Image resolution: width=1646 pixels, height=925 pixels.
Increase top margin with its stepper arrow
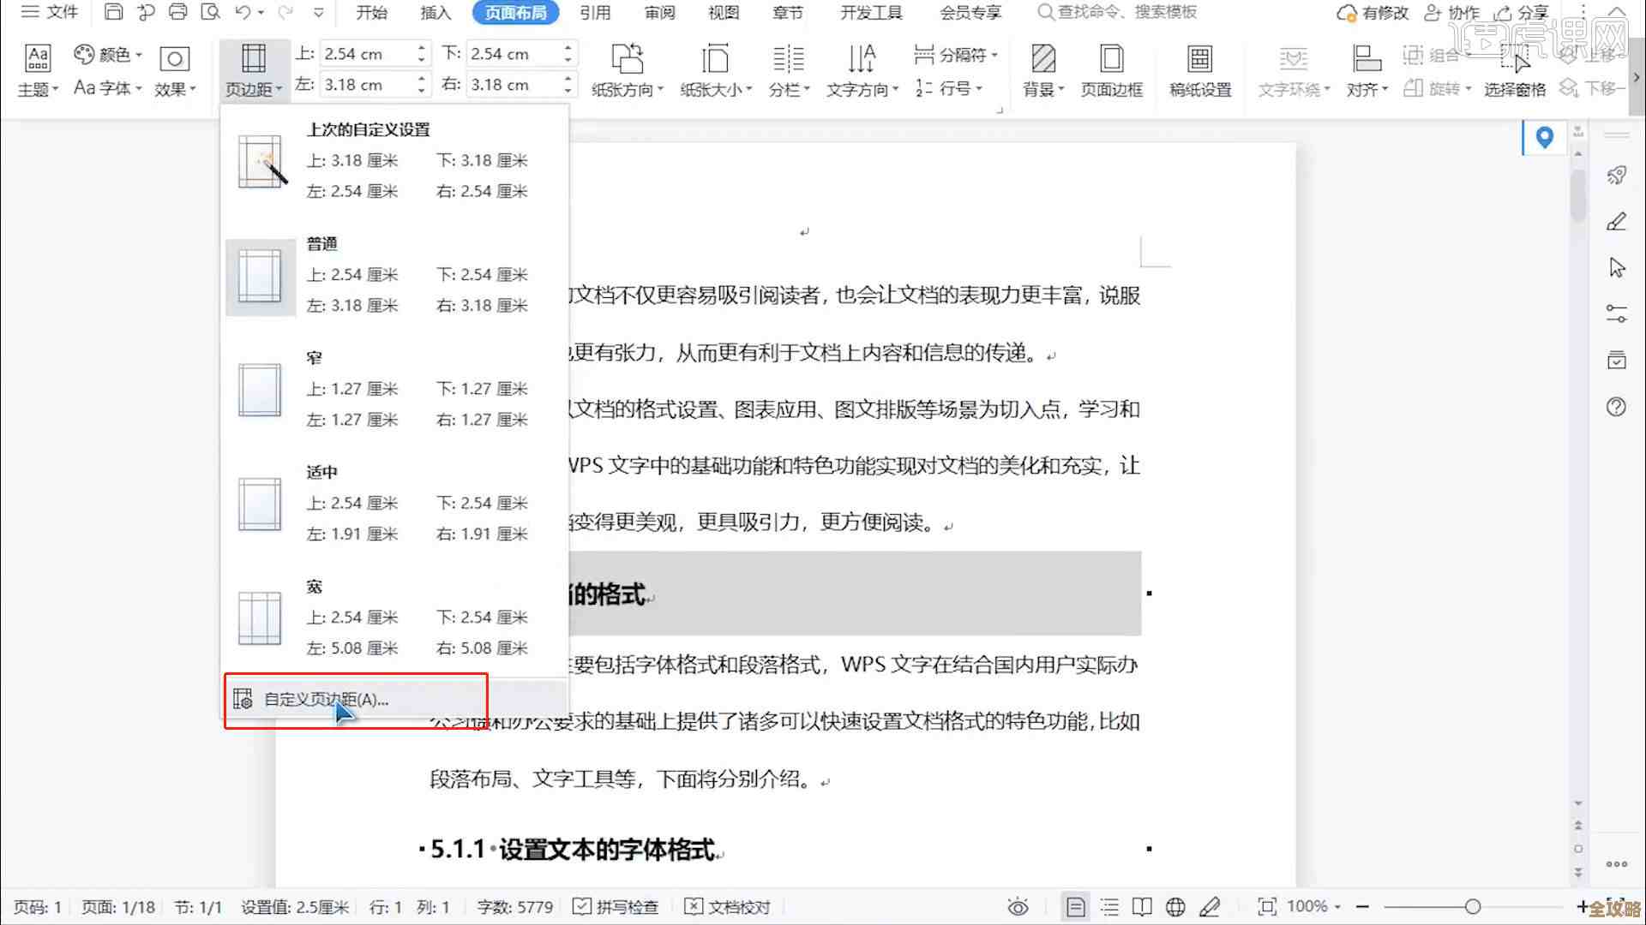point(419,47)
